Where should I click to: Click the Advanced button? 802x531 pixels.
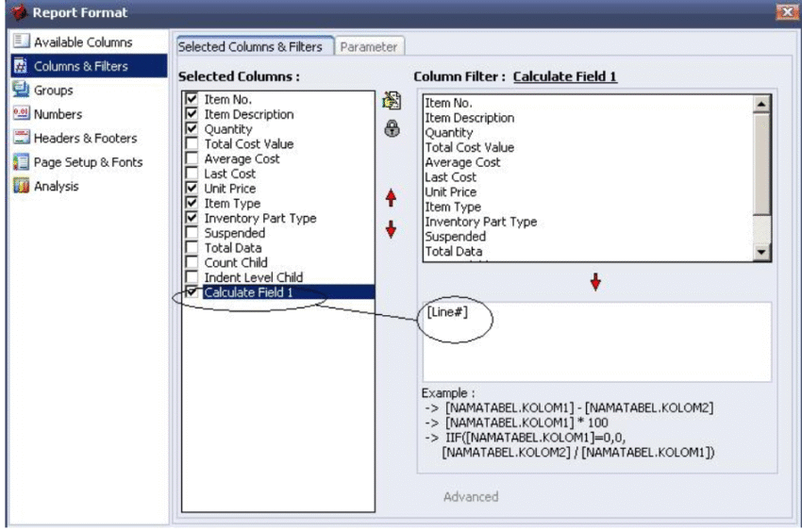471,496
